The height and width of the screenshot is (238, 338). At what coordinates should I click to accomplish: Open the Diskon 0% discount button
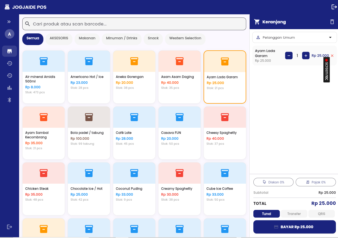[x=274, y=182]
